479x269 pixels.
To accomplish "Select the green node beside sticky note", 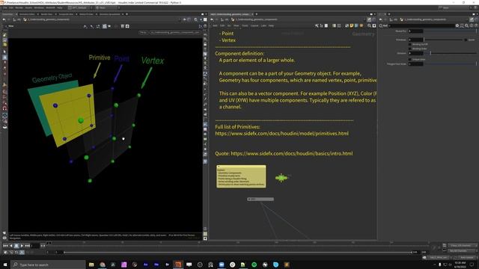I will [281, 178].
